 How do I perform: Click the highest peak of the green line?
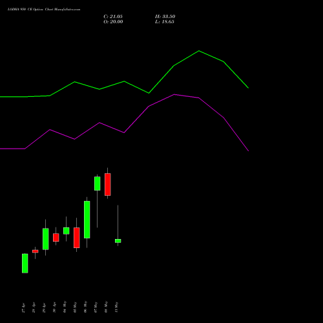click(x=199, y=51)
